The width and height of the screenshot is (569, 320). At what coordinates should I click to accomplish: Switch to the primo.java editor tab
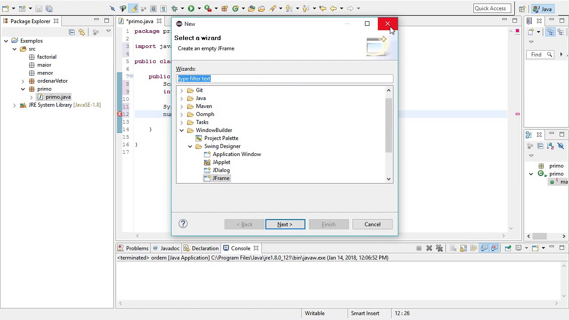pyautogui.click(x=140, y=21)
